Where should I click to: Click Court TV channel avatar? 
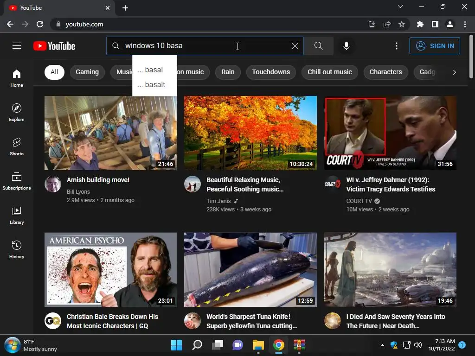[332, 184]
